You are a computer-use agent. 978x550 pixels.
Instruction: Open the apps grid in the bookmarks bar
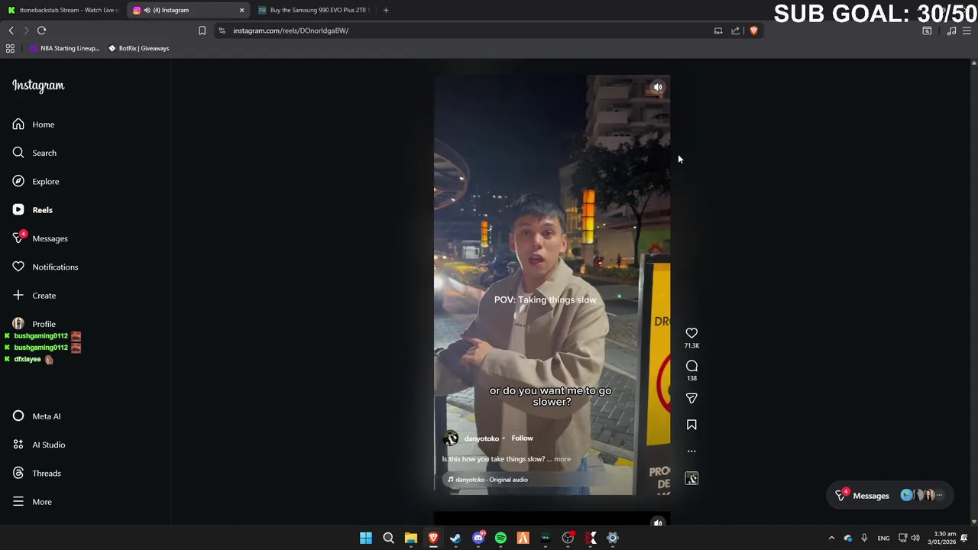click(x=10, y=48)
